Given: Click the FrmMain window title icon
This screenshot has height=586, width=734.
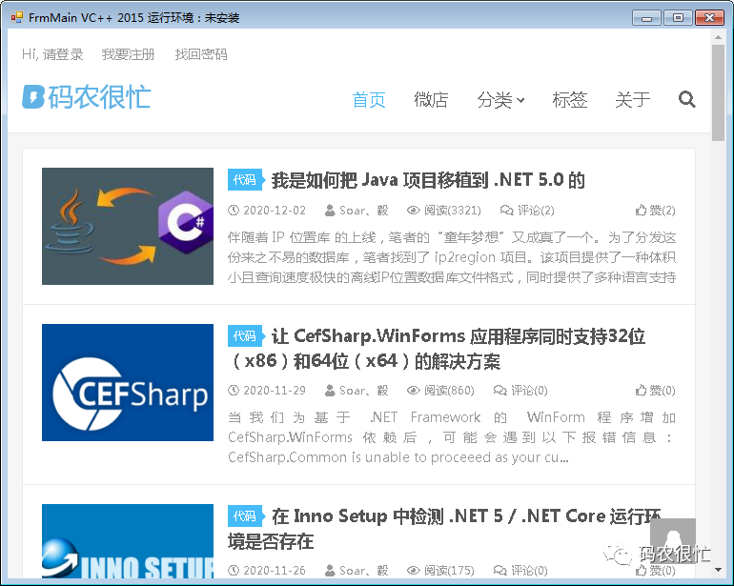Looking at the screenshot, I should pyautogui.click(x=17, y=18).
